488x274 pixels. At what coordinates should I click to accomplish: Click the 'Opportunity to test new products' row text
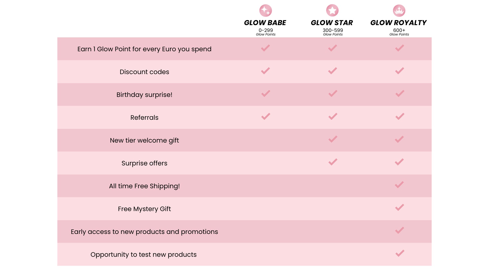144,254
